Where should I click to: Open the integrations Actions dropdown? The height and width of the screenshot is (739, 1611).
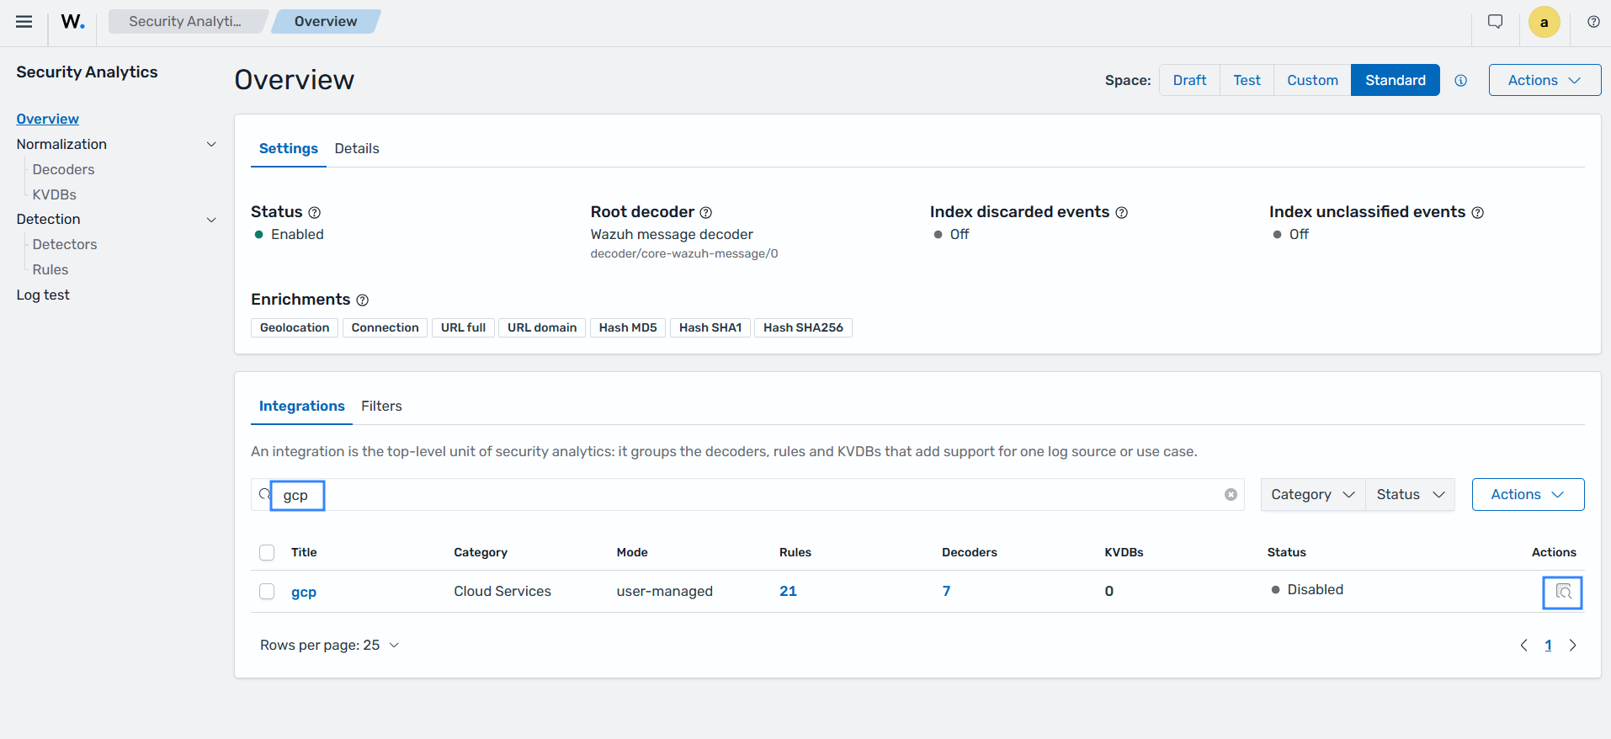pos(1528,495)
